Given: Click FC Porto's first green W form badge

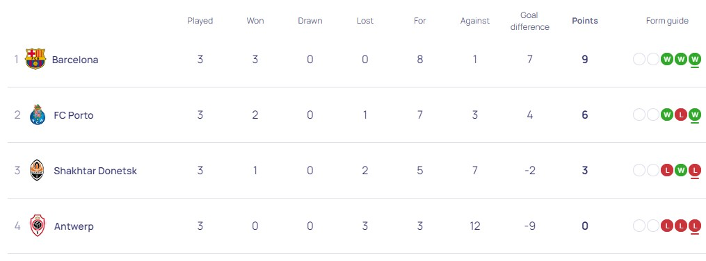Looking at the screenshot, I should click(667, 115).
